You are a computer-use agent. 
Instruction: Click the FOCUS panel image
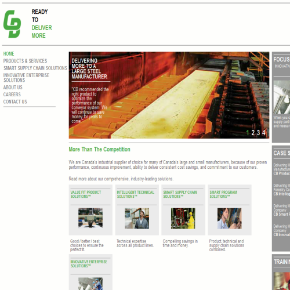click(x=282, y=97)
